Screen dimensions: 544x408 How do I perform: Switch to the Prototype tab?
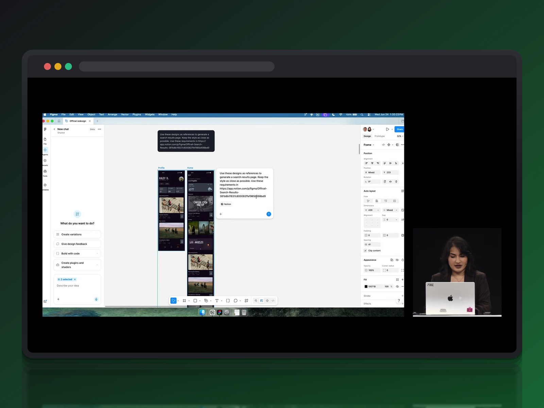pos(379,136)
